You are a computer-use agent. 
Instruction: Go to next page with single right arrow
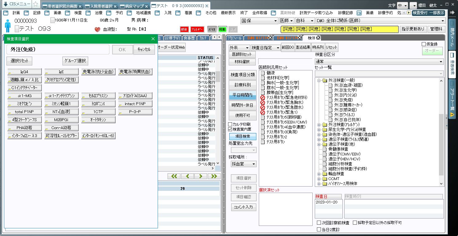[x=201, y=176]
